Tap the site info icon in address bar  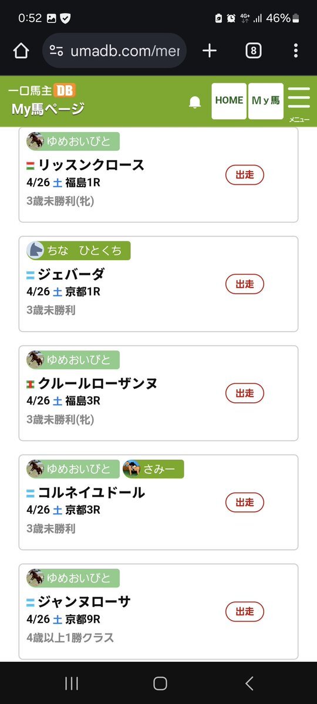point(56,50)
